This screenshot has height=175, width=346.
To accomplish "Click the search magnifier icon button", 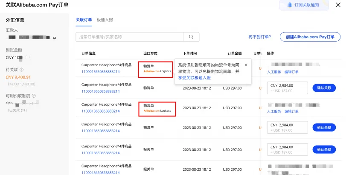I will coord(191,37).
